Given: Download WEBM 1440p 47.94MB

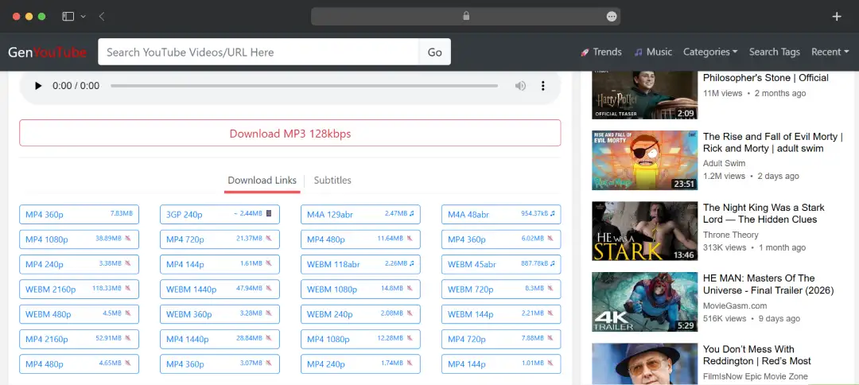Looking at the screenshot, I should pos(220,290).
